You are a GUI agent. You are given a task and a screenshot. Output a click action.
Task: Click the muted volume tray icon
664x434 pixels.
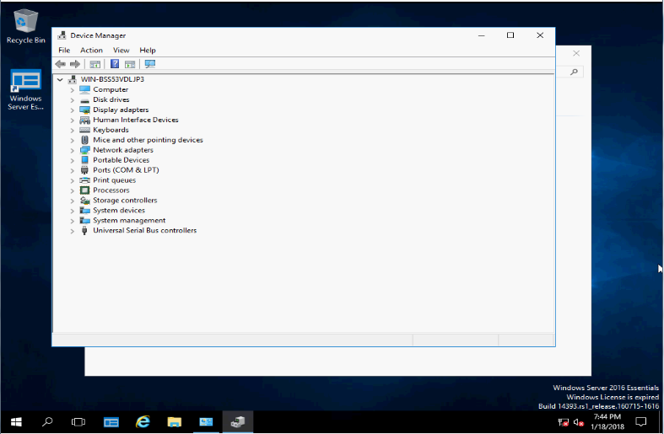pos(579,422)
